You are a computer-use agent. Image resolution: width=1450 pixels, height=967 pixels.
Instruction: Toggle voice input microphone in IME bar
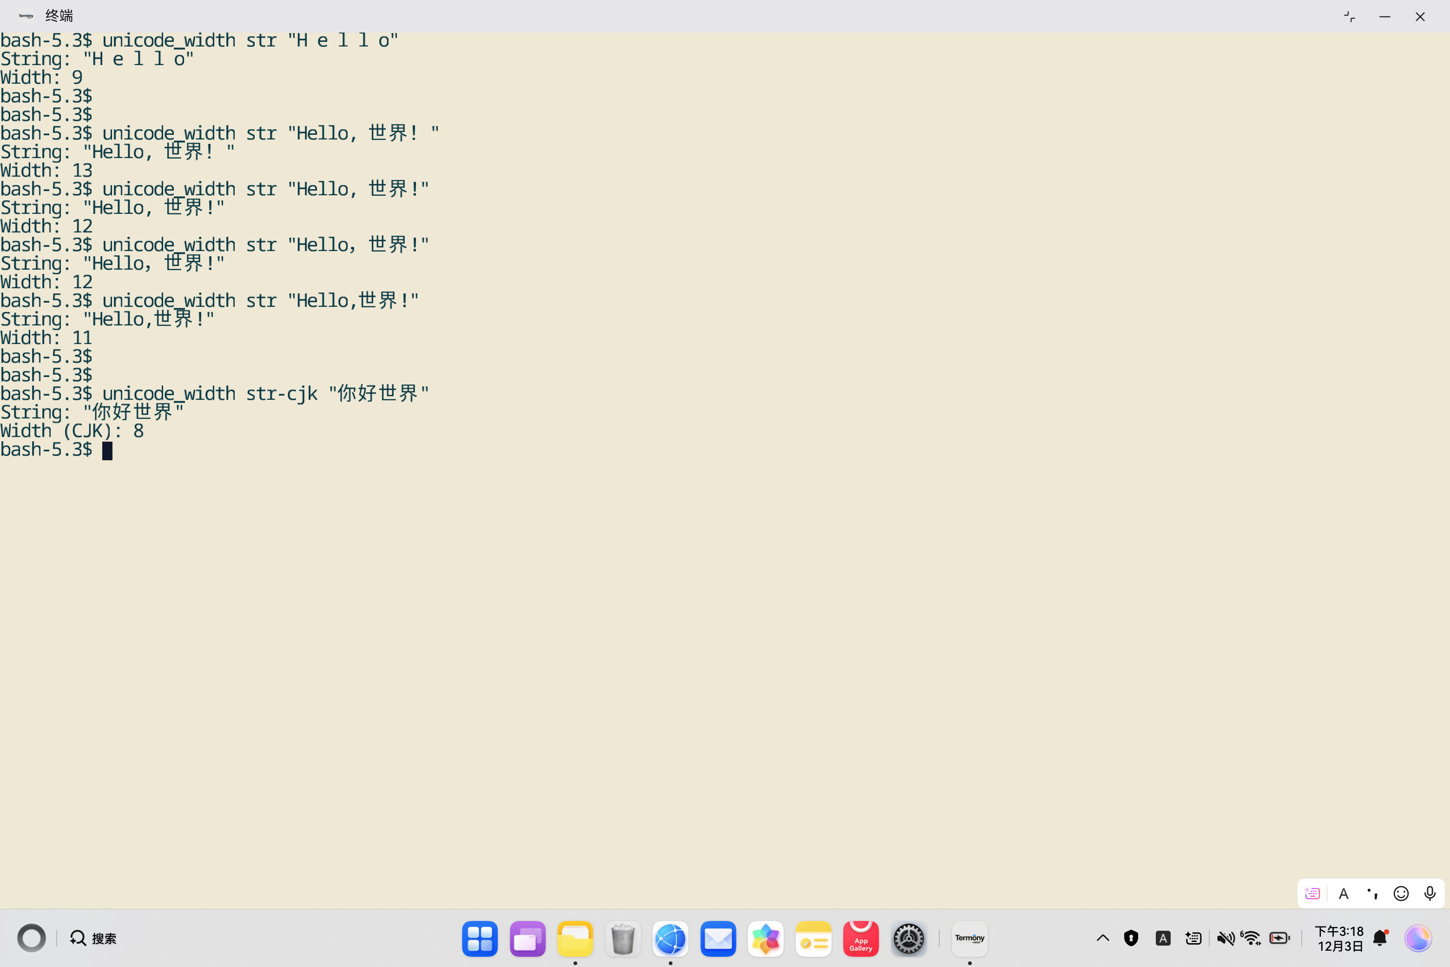(x=1430, y=894)
